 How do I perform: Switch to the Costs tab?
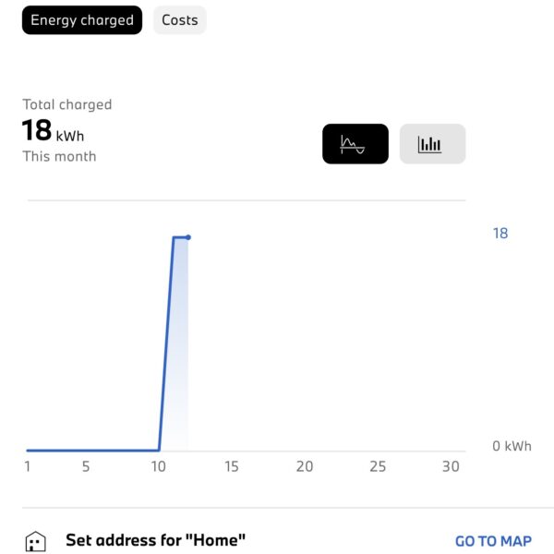(x=180, y=20)
